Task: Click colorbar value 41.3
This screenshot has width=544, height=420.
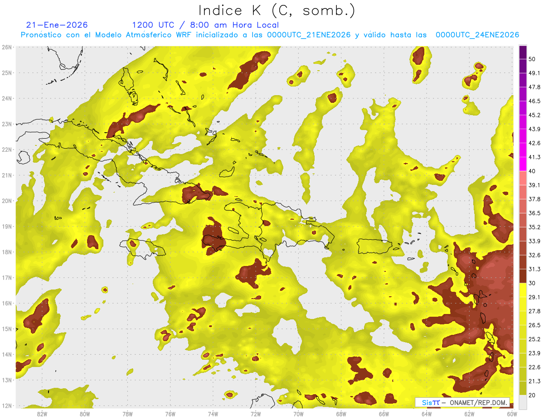Action: [534, 157]
